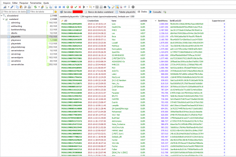The image size is (236, 157).
Task: Sort by the LastSide column header
Action: pos(145,21)
